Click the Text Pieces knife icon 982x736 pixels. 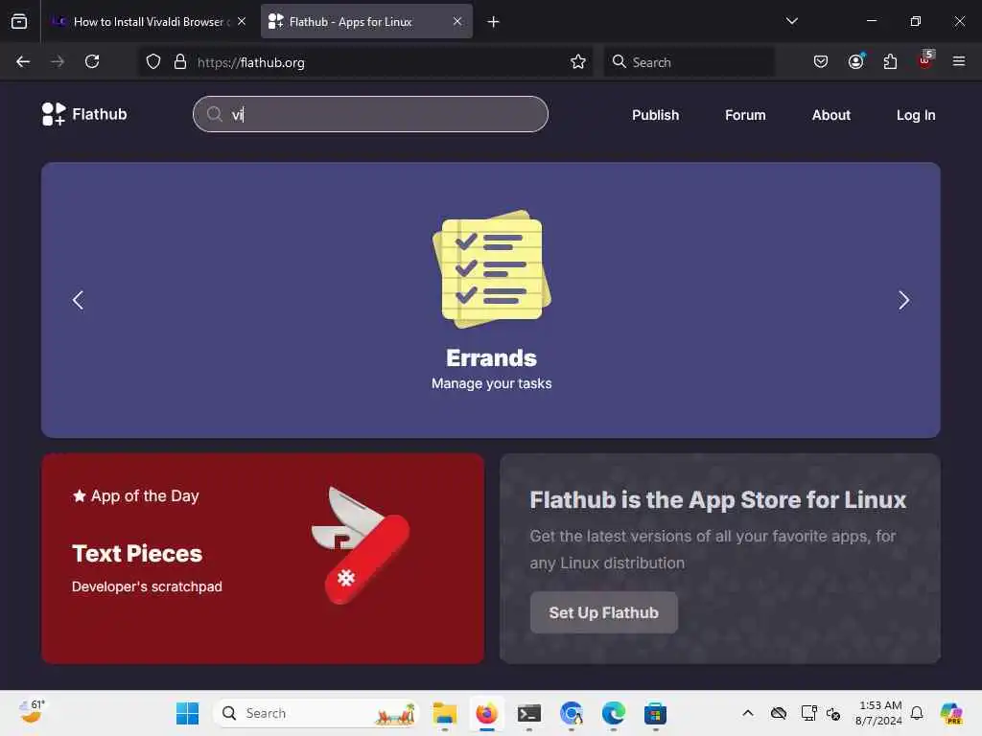[361, 545]
